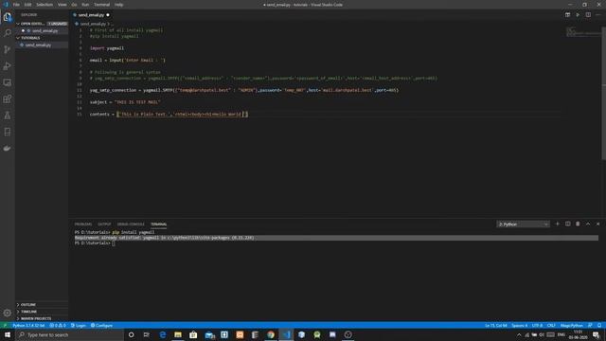Collapse the Tutorials folder section
This screenshot has width=606, height=341.
click(18, 38)
